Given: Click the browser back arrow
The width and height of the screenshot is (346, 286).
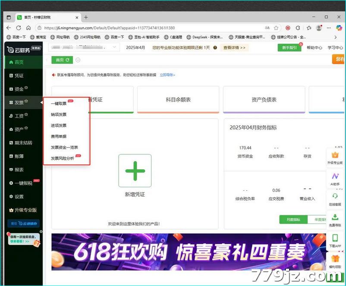Looking at the screenshot, I should 9,28.
